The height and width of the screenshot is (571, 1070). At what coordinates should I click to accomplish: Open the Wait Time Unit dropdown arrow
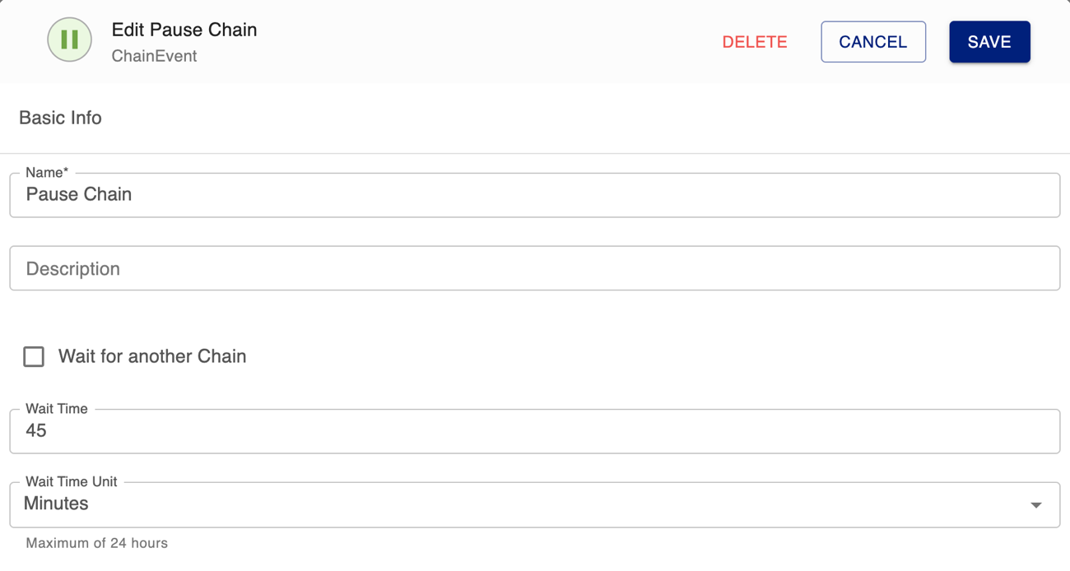coord(1036,504)
